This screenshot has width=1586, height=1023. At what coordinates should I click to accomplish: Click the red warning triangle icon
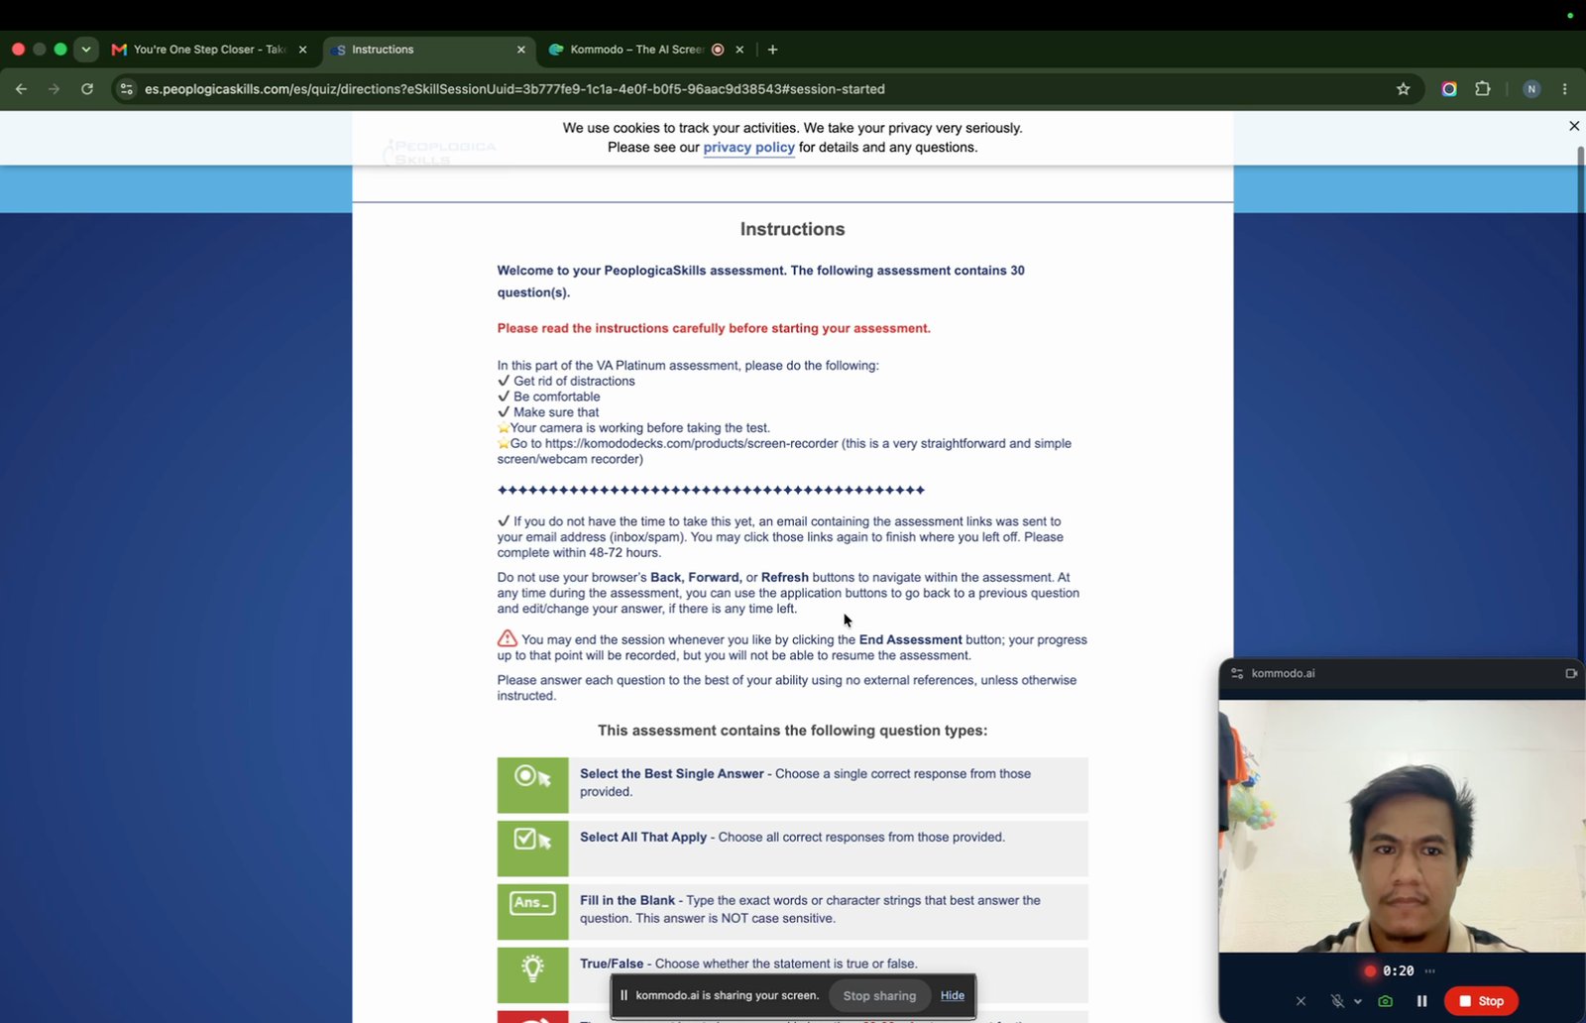(508, 638)
